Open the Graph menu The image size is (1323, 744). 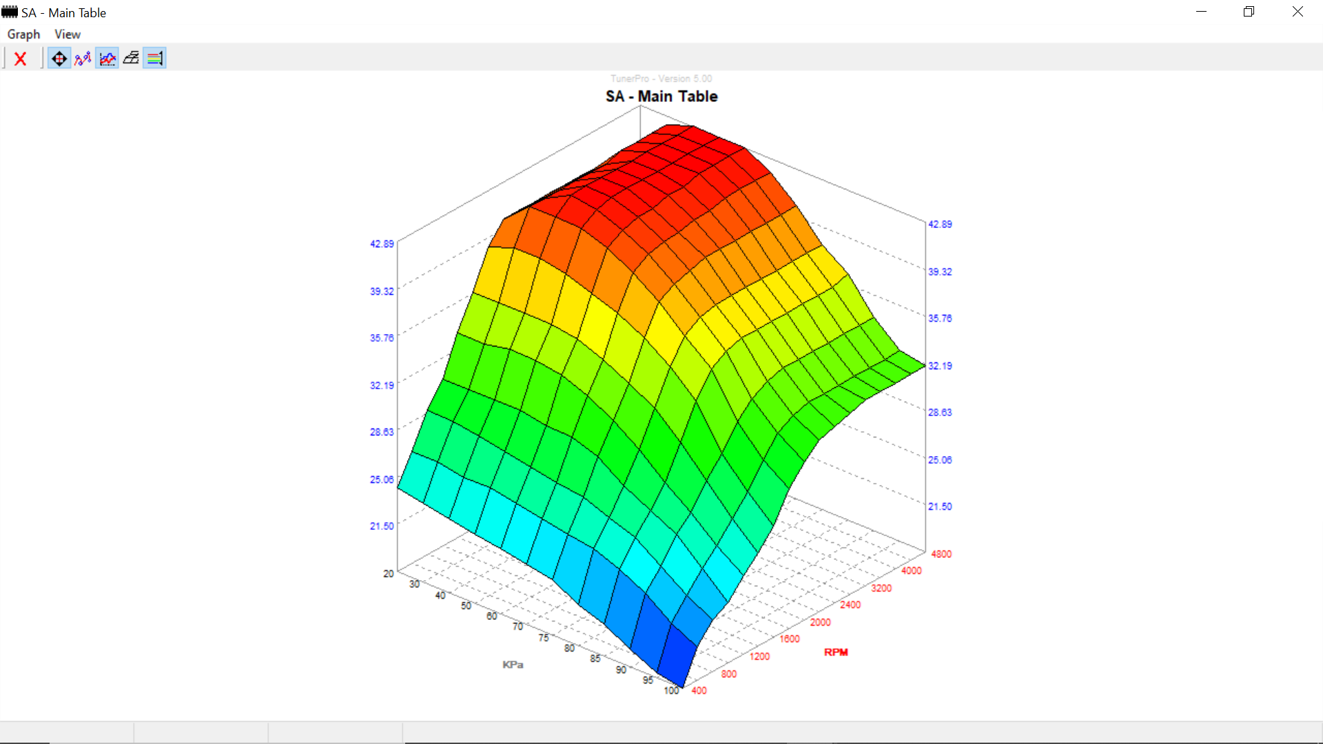23,34
